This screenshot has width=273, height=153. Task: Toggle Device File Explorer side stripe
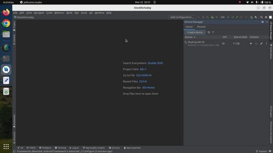click(271, 132)
